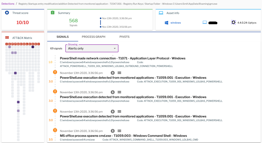Screen dimensions: 264x143
Task: Click the Uptycs agent version icon
Action: pyautogui.click(x=234, y=23)
